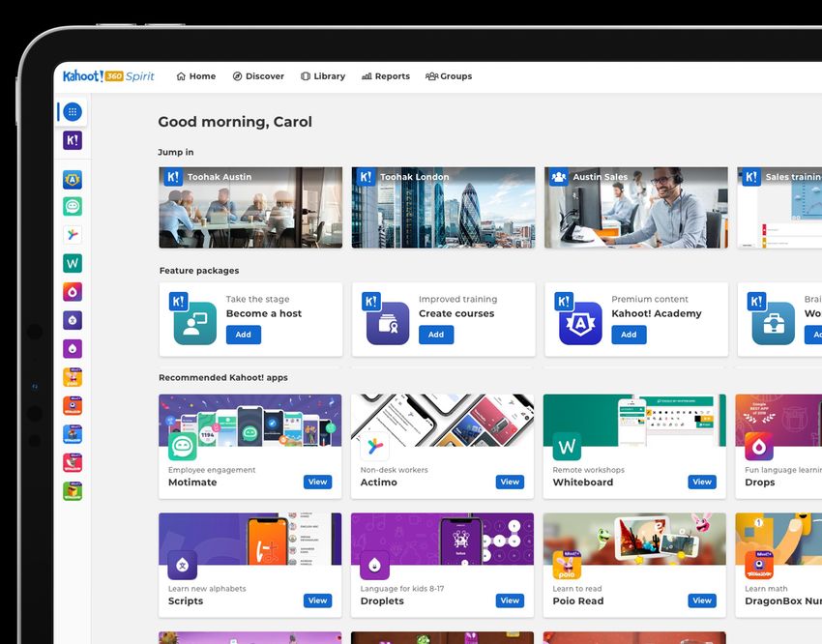Click the 'Remote workshops' caption text
Screen dimensions: 822x644
[x=588, y=470]
